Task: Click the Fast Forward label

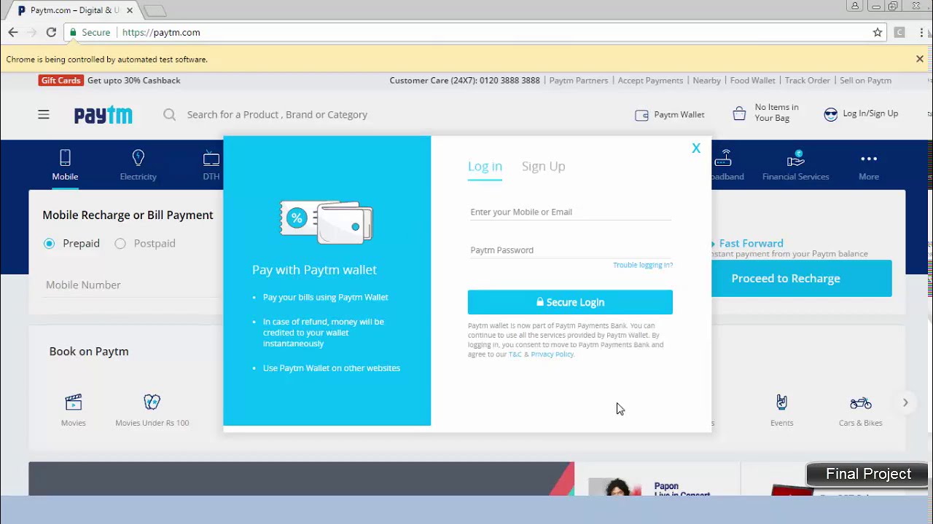Action: point(751,243)
